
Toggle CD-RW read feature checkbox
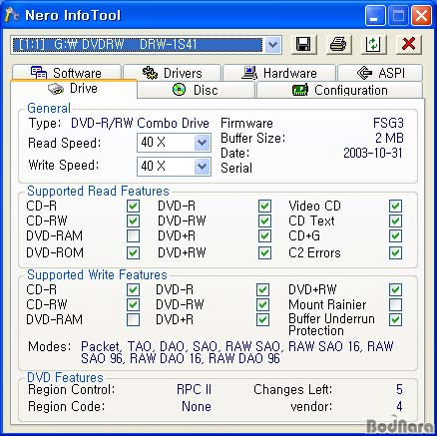click(x=133, y=220)
